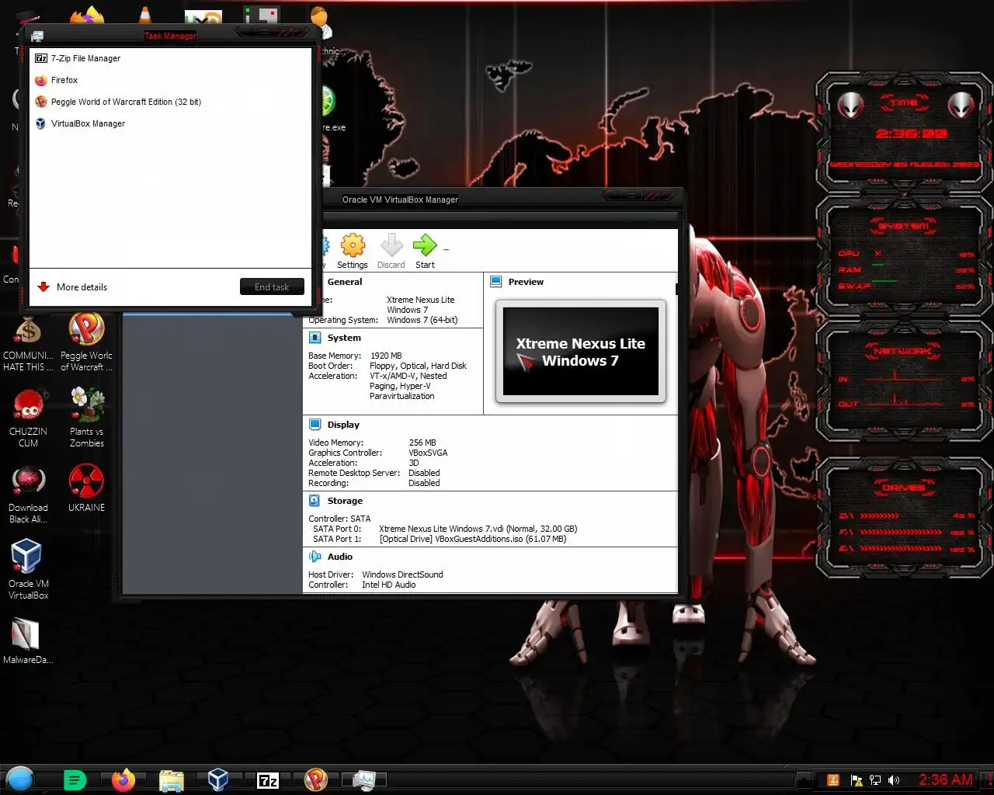Open the Display section header in VirtualBox
Image resolution: width=994 pixels, height=795 pixels.
click(x=343, y=425)
